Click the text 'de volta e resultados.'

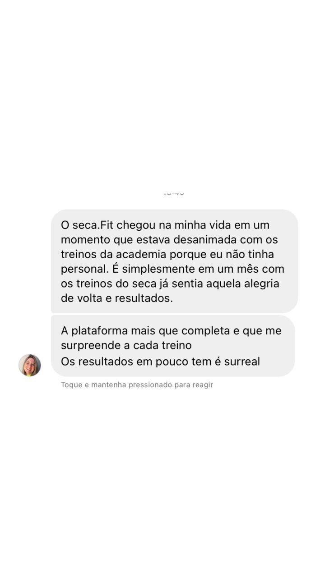117,298
